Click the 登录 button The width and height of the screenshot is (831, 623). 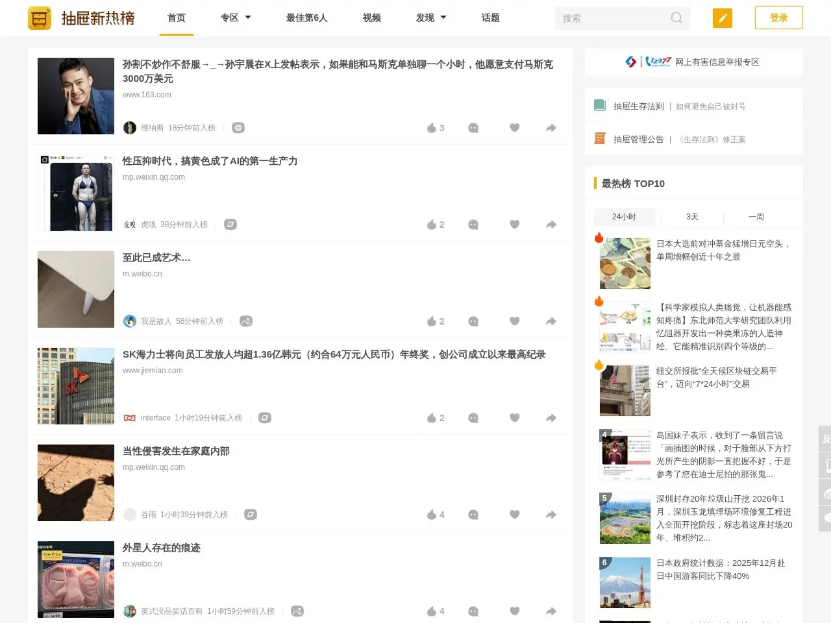coord(778,18)
